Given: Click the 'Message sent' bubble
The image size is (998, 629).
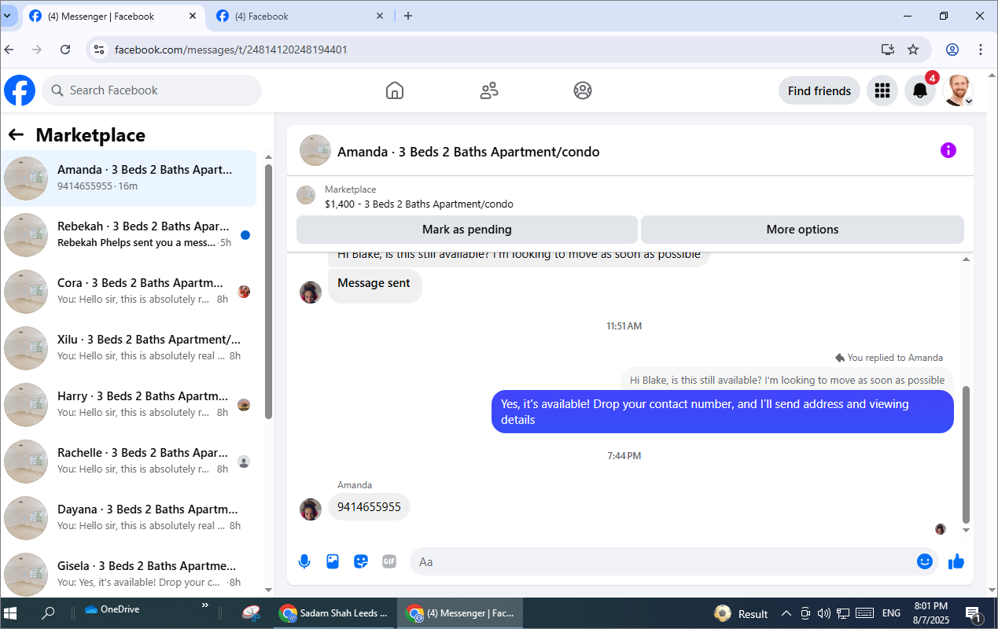Looking at the screenshot, I should click(x=374, y=284).
